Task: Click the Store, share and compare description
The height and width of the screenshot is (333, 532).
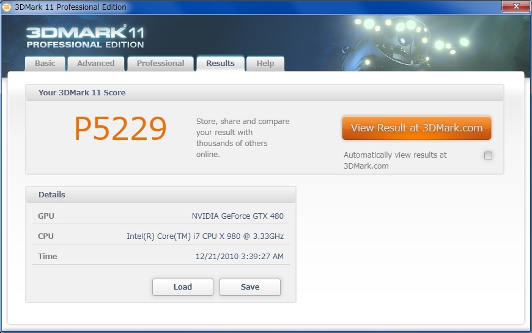Action: 243,137
